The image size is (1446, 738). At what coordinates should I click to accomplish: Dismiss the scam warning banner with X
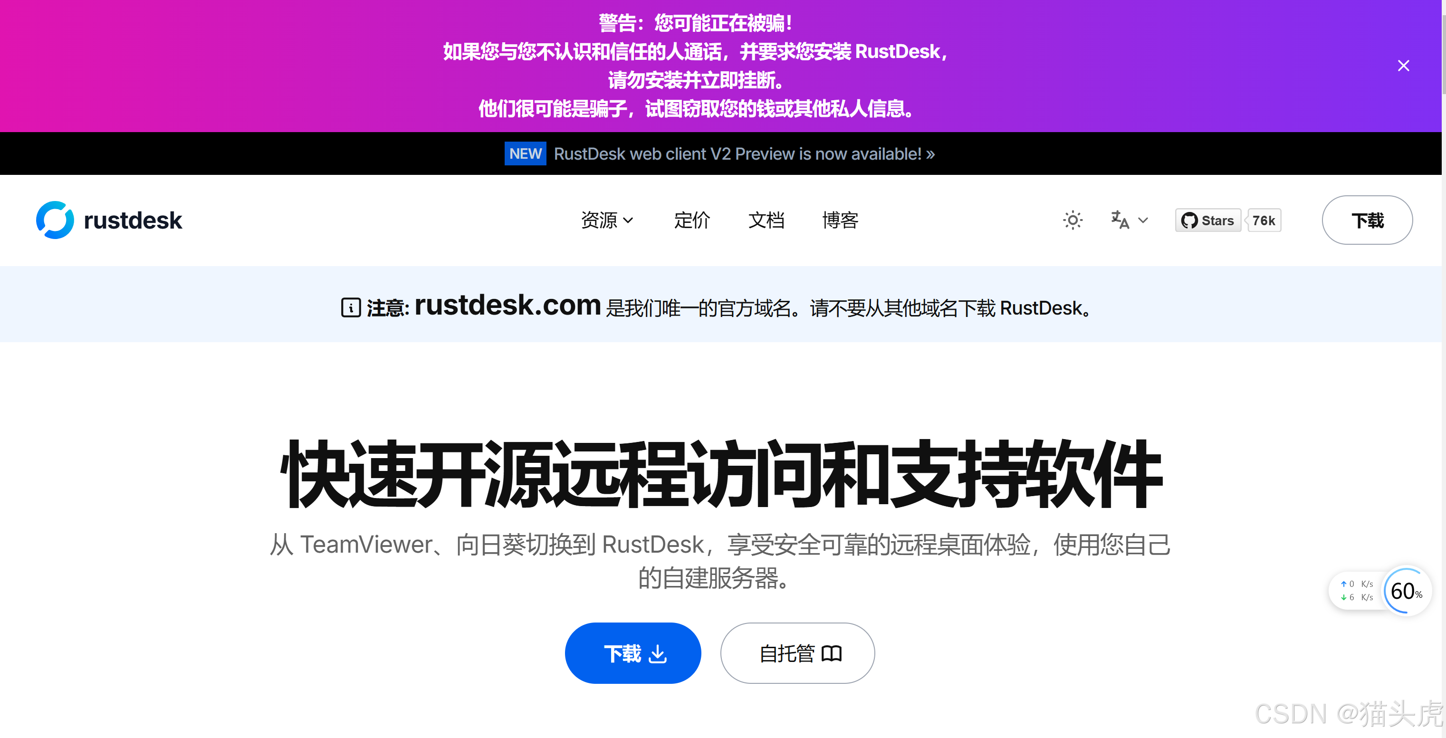(x=1404, y=66)
